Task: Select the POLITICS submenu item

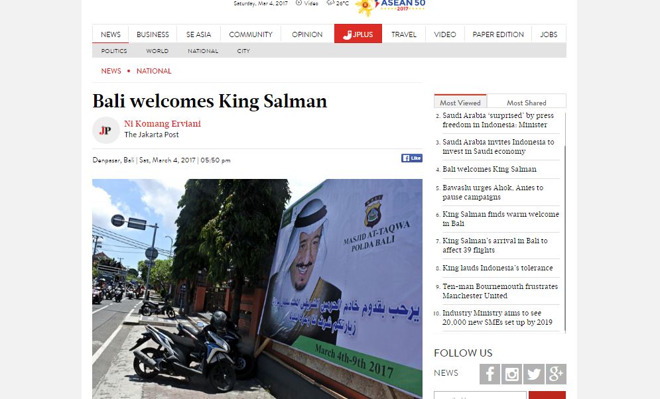Action: 114,51
